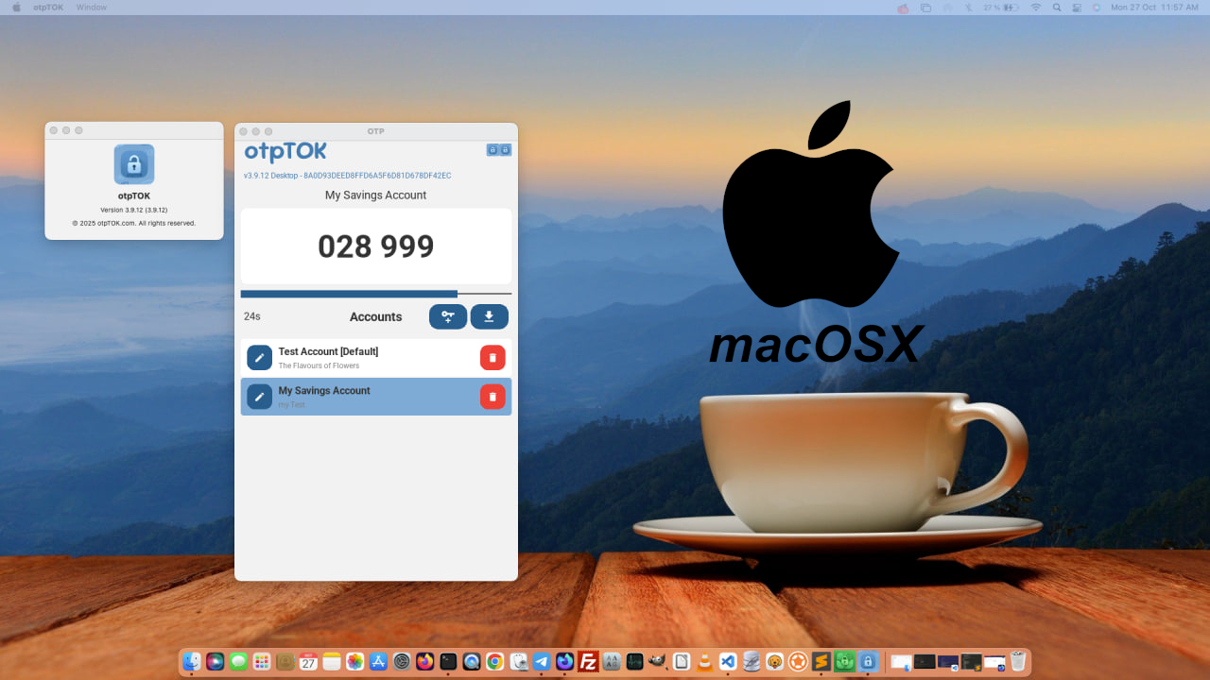Delete Test Account via its red trash icon
The height and width of the screenshot is (680, 1210).
(x=493, y=357)
